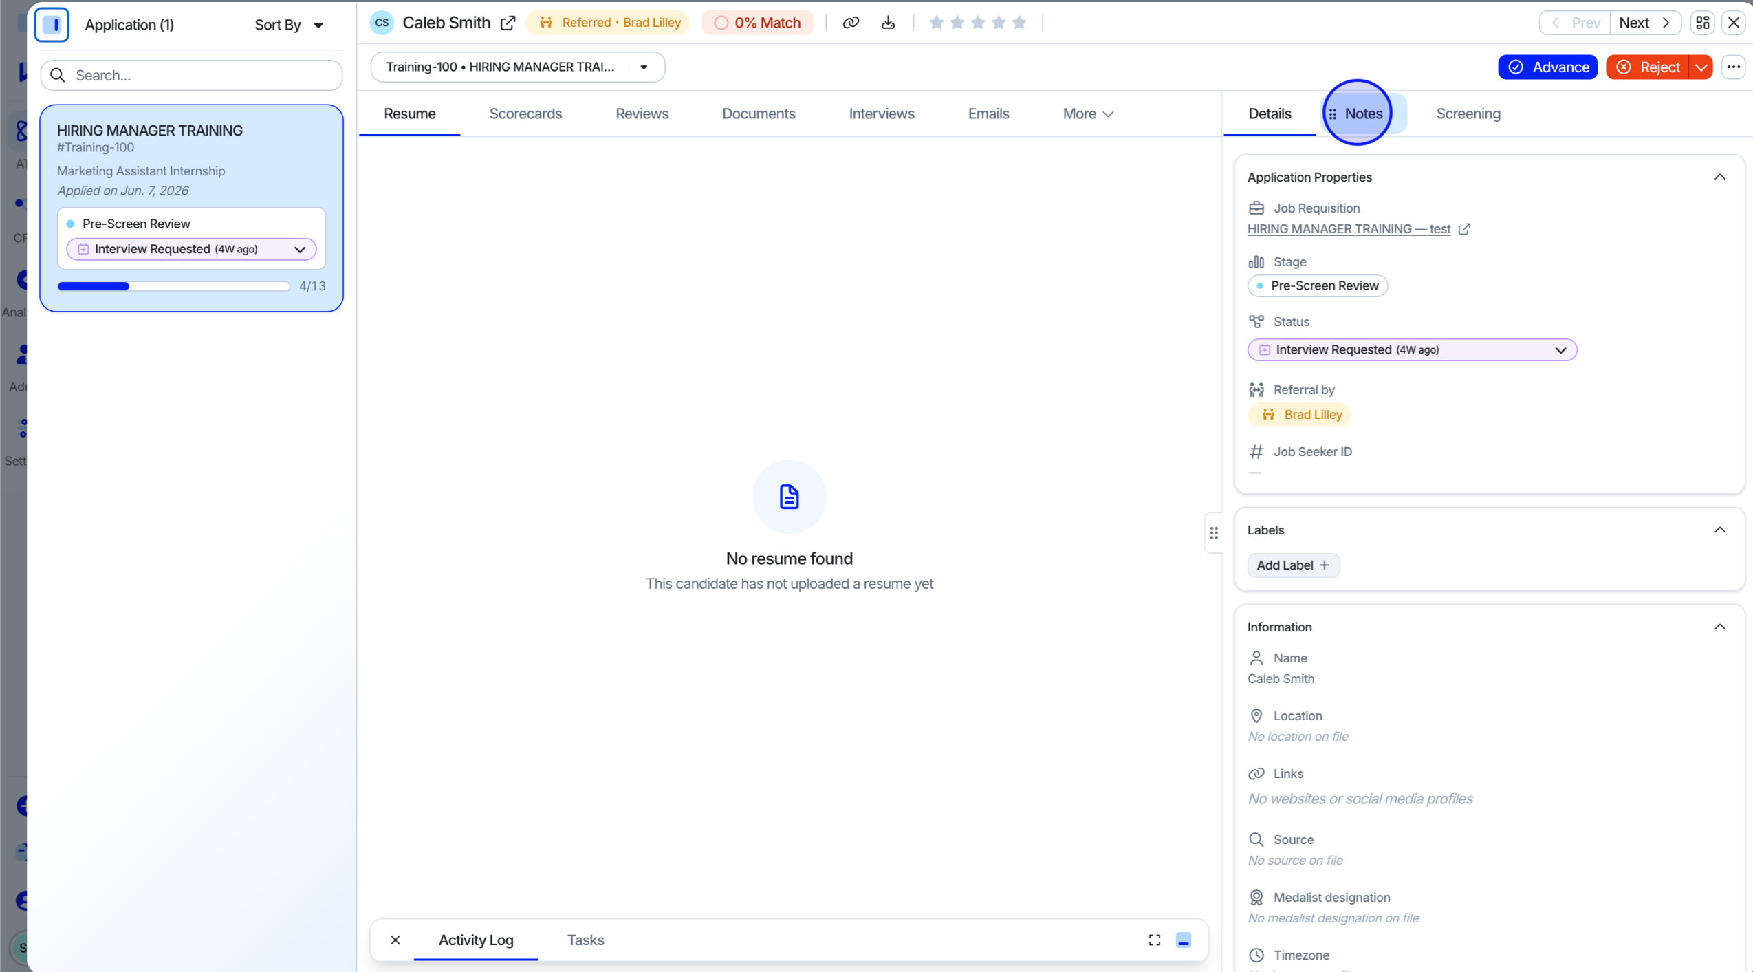Open HIRING MANAGER TRAINING — test link
1753x972 pixels.
[1349, 229]
